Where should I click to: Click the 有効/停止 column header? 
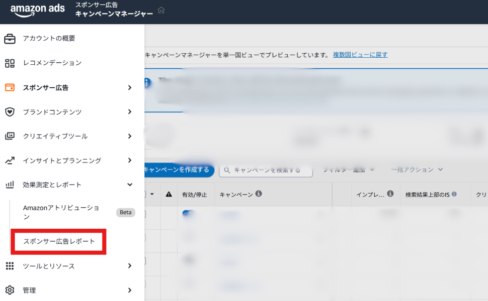click(195, 195)
